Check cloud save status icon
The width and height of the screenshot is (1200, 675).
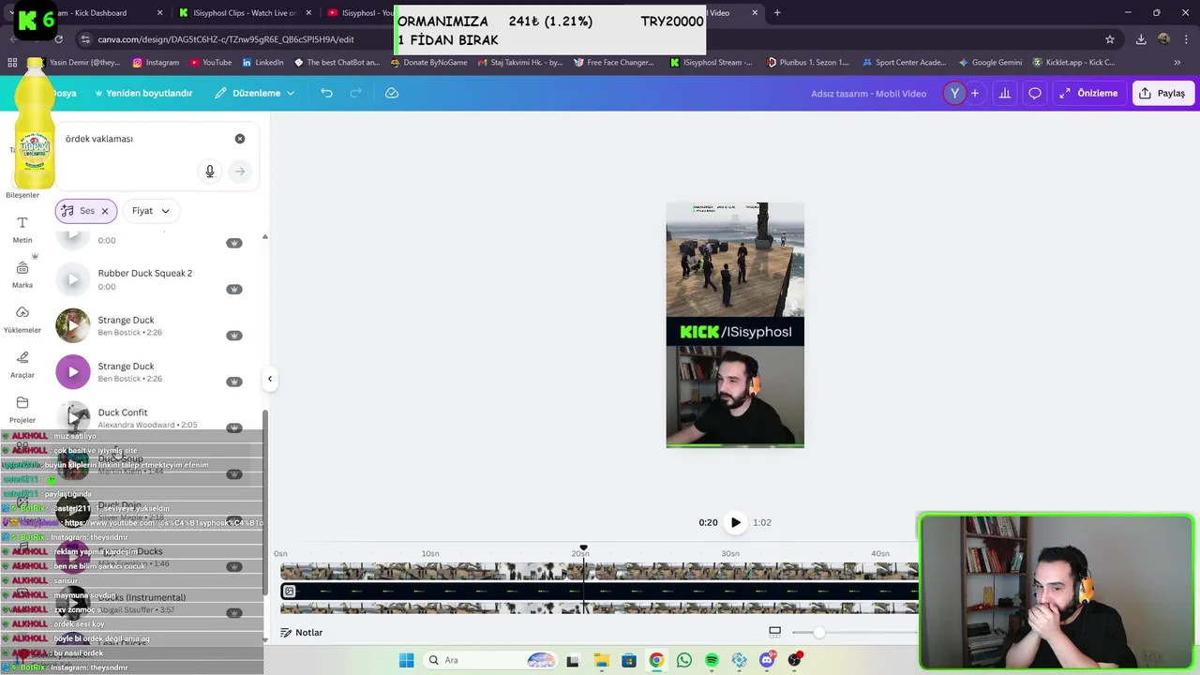tap(392, 93)
